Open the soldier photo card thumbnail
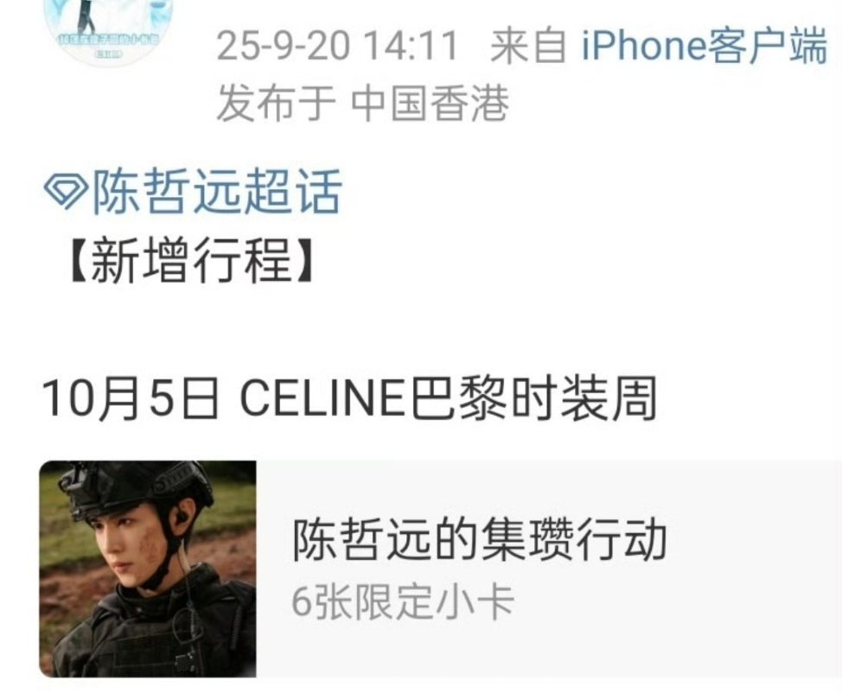Viewport: 842px width, 694px height. click(148, 569)
